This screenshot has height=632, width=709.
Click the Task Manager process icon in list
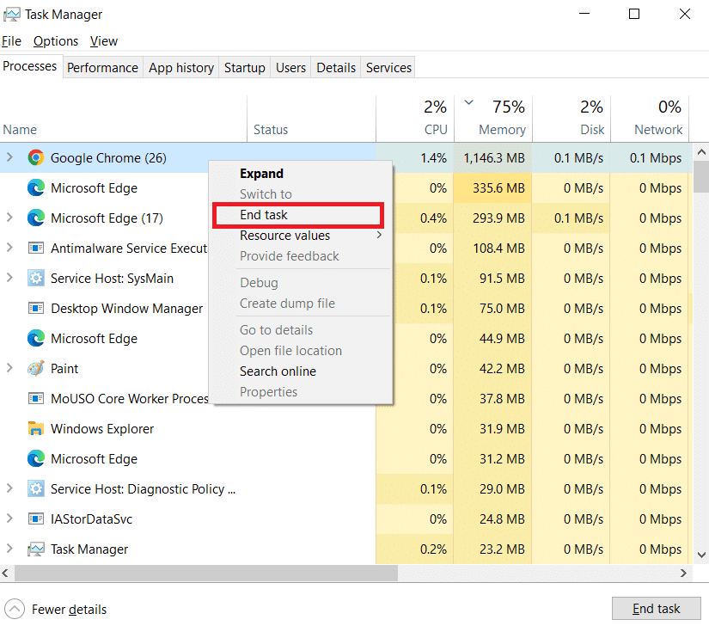[36, 549]
